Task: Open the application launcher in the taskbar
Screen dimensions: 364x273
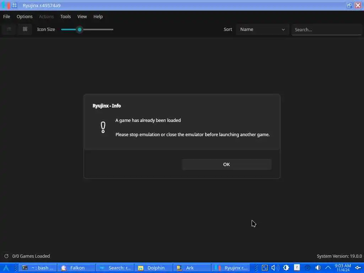Action: [x=6, y=268]
